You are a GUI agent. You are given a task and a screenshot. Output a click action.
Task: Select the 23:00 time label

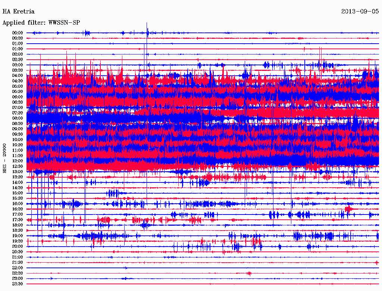pyautogui.click(x=18, y=279)
